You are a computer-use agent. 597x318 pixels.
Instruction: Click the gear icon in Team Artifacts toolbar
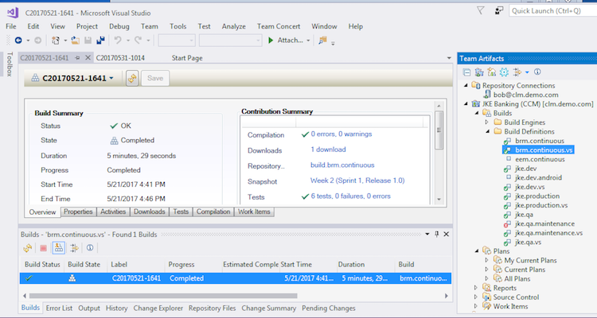[x=504, y=72]
